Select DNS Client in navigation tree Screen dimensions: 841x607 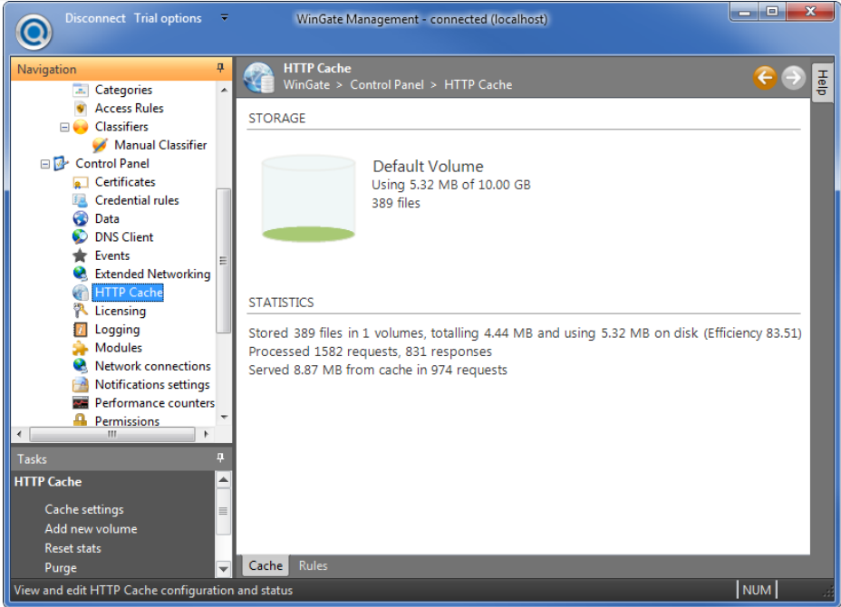[124, 237]
